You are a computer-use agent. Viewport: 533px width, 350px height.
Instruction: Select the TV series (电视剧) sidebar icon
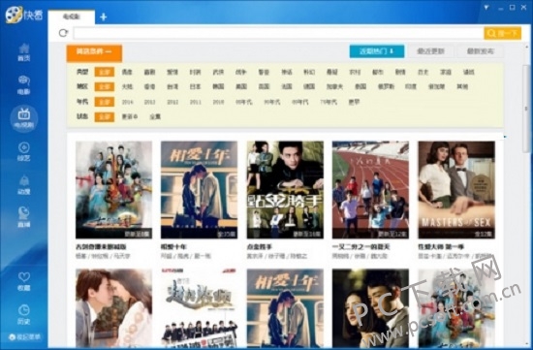pyautogui.click(x=24, y=118)
